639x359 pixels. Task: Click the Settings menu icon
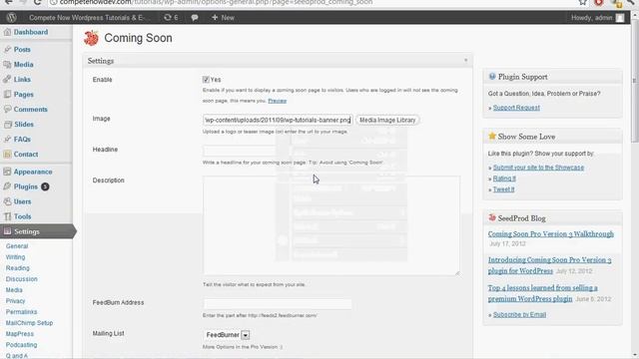click(x=7, y=231)
